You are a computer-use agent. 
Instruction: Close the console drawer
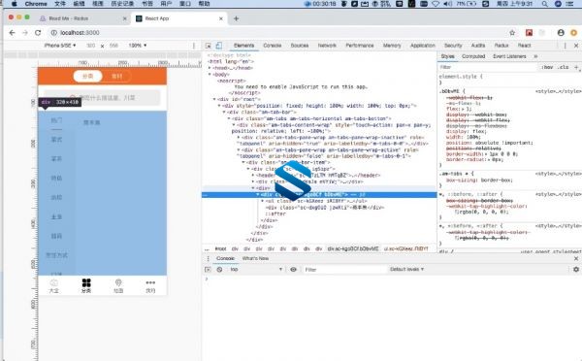576,258
